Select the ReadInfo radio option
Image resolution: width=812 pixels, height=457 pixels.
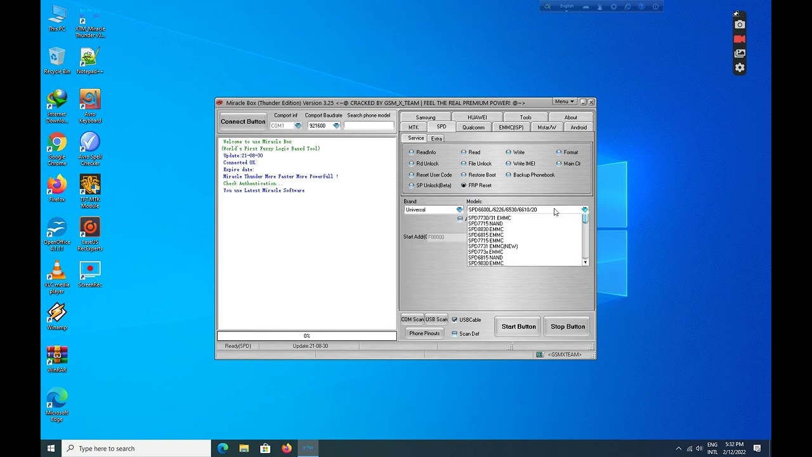point(422,152)
